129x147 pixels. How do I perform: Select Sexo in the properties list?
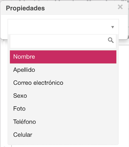(63, 96)
